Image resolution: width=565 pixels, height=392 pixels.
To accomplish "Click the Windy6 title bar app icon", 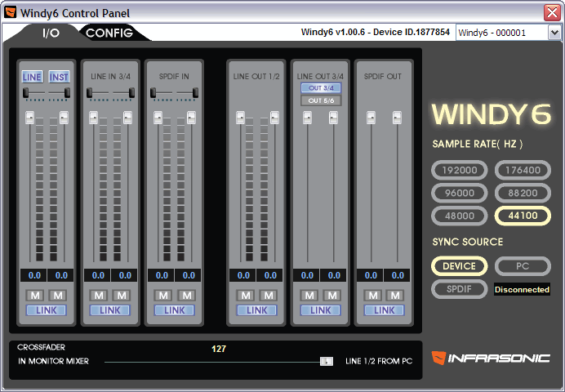I will click(x=10, y=12).
